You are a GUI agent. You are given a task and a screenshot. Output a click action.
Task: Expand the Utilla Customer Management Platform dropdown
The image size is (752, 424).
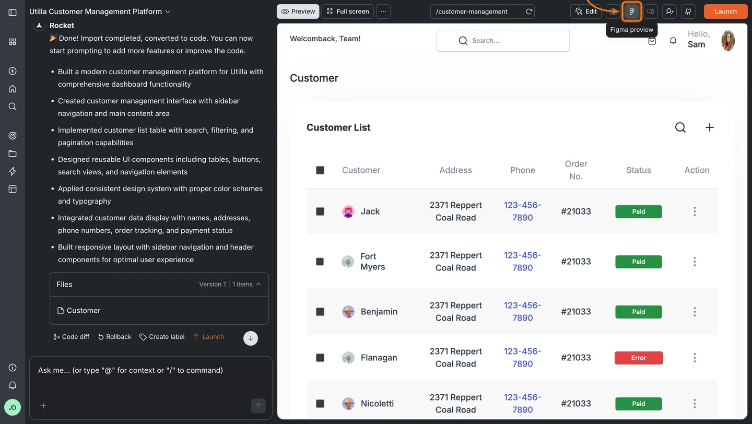167,11
